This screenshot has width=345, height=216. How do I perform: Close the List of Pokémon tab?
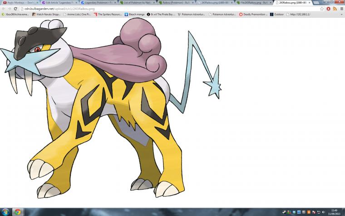tap(154, 3)
